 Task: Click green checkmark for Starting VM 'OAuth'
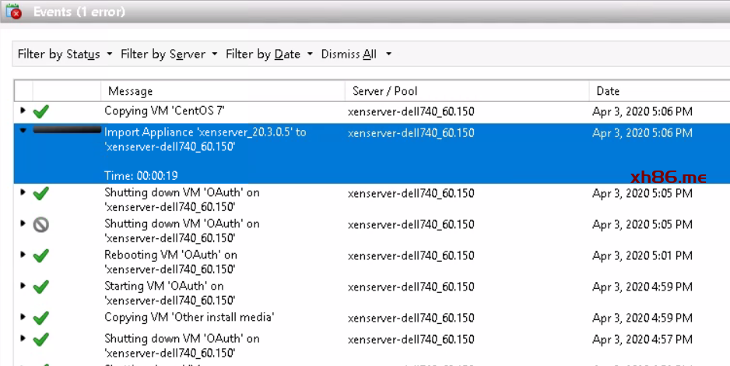click(41, 287)
